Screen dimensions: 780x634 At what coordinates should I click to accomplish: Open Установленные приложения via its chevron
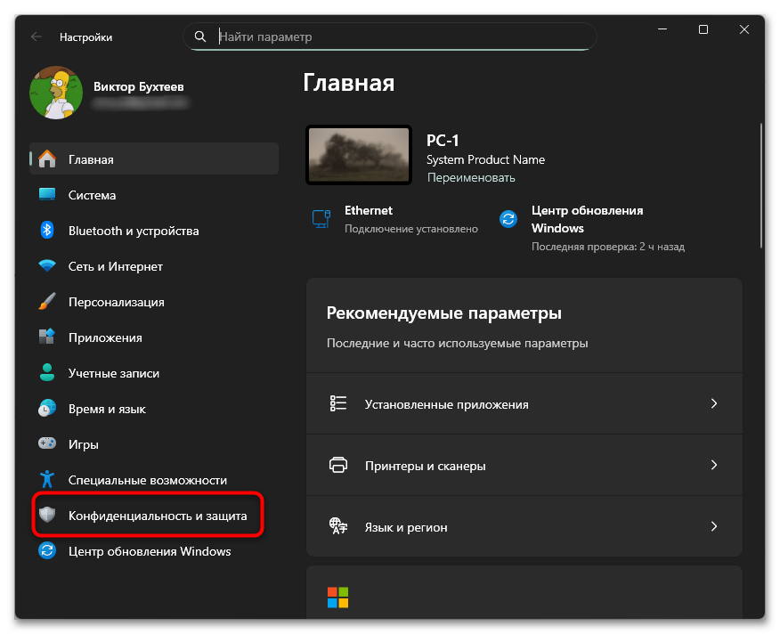pos(714,403)
